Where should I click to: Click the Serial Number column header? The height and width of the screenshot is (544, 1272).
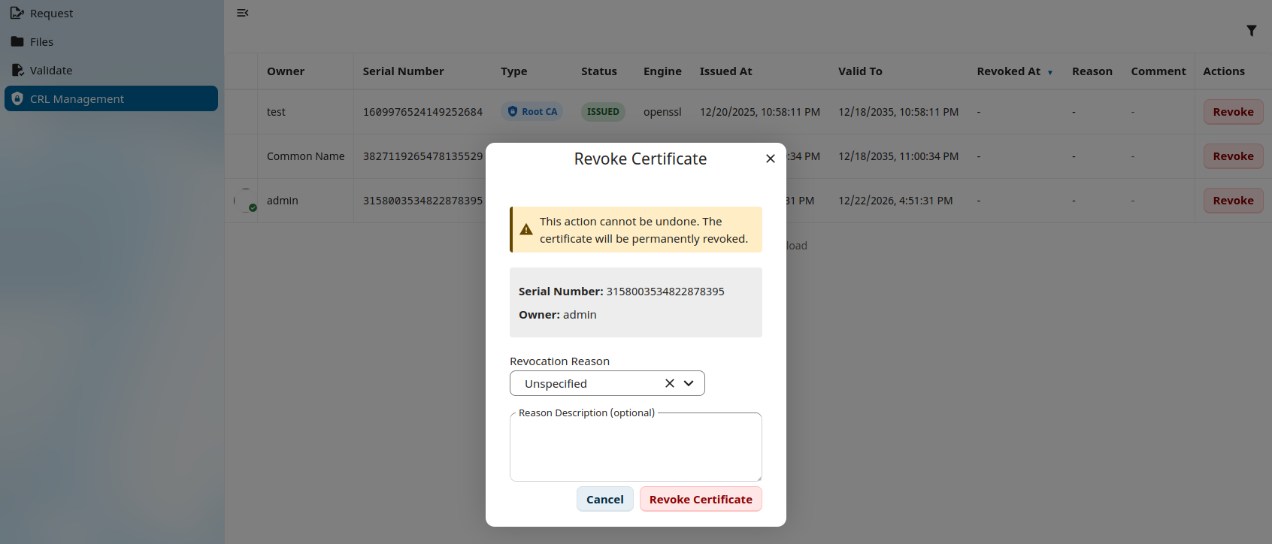pyautogui.click(x=403, y=71)
